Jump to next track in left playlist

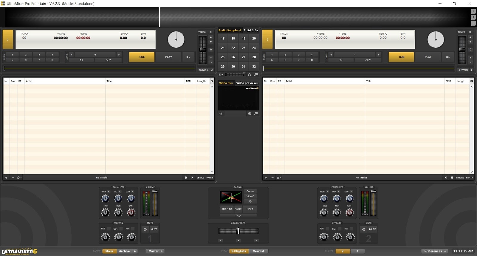(x=193, y=178)
